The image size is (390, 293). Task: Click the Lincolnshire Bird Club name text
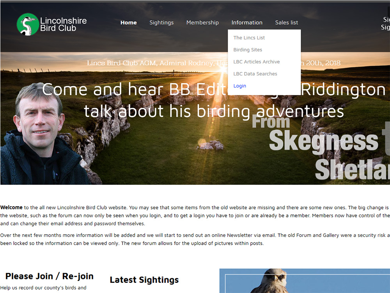(64, 24)
